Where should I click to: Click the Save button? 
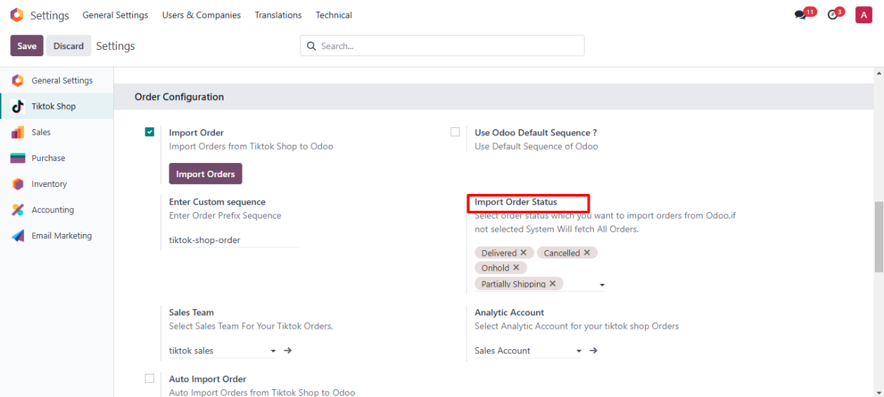[27, 46]
